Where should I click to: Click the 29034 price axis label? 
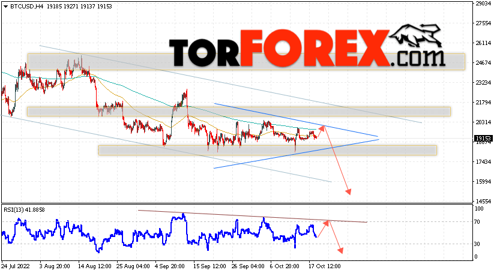[483, 4]
